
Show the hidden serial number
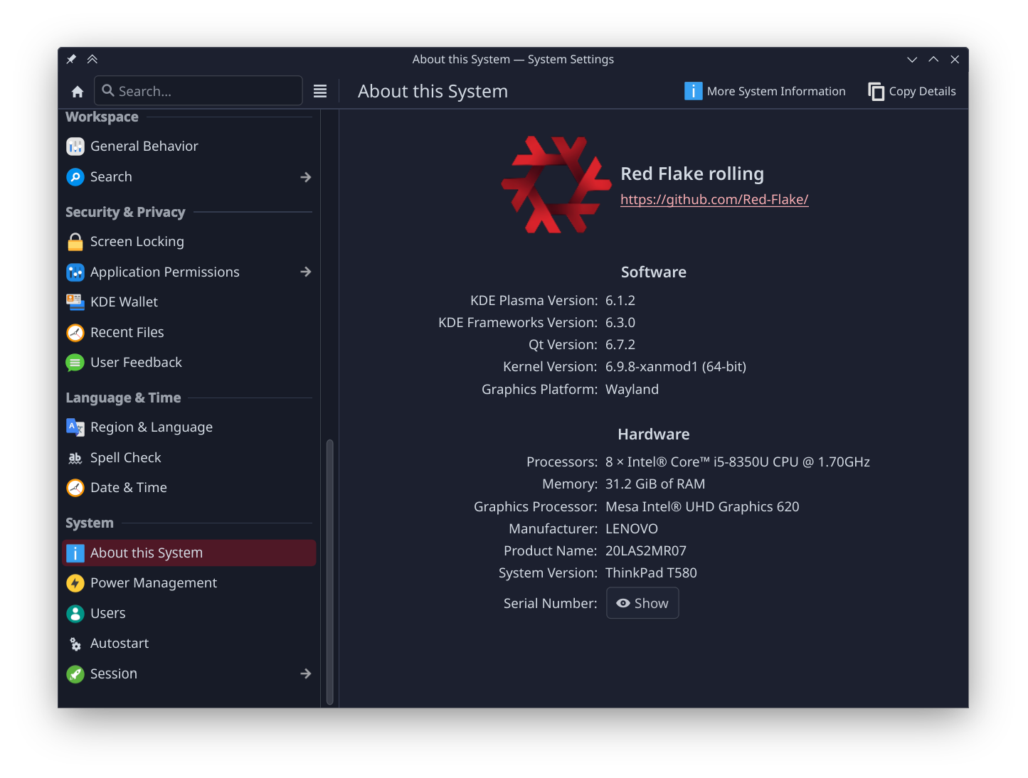click(x=642, y=603)
